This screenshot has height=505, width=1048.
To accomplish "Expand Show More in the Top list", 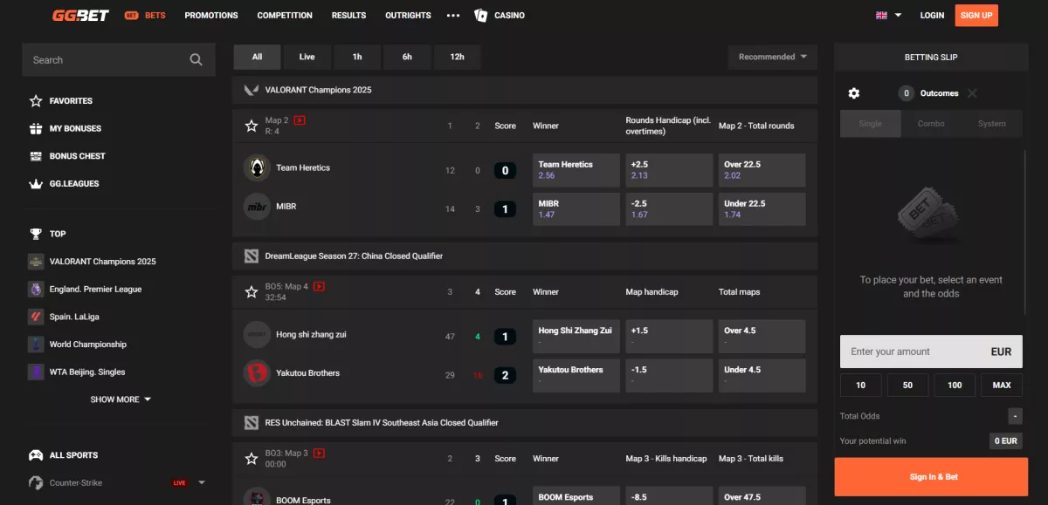I will coord(121,399).
